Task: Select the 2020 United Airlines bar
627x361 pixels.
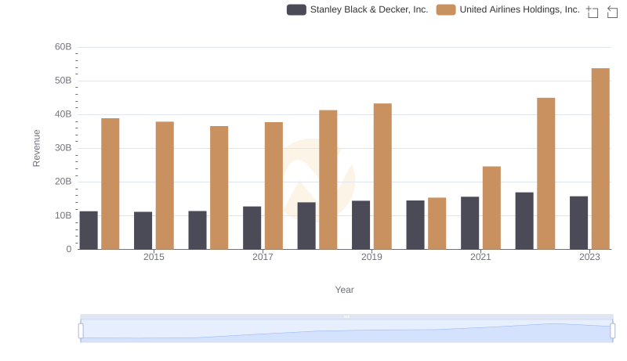Action: [437, 224]
